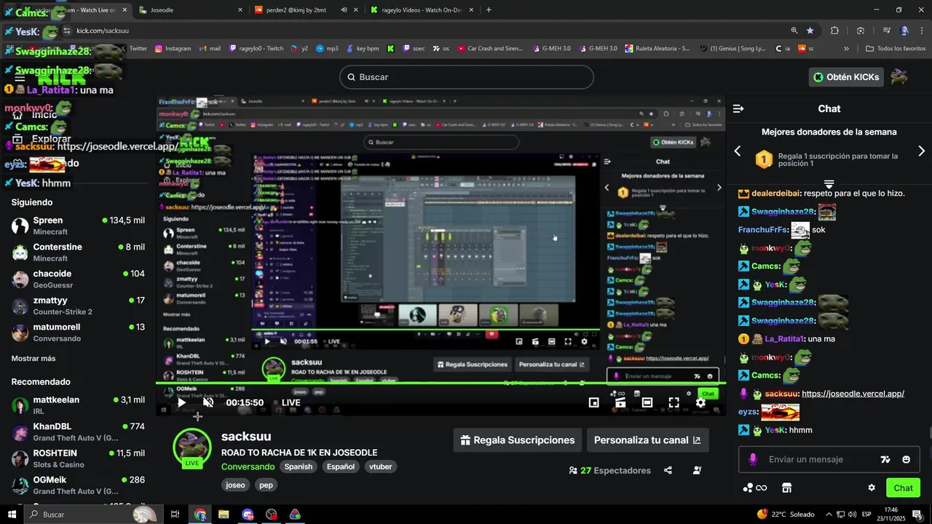
Task: Open chacoide's channel in the sidebar
Action: [77, 279]
